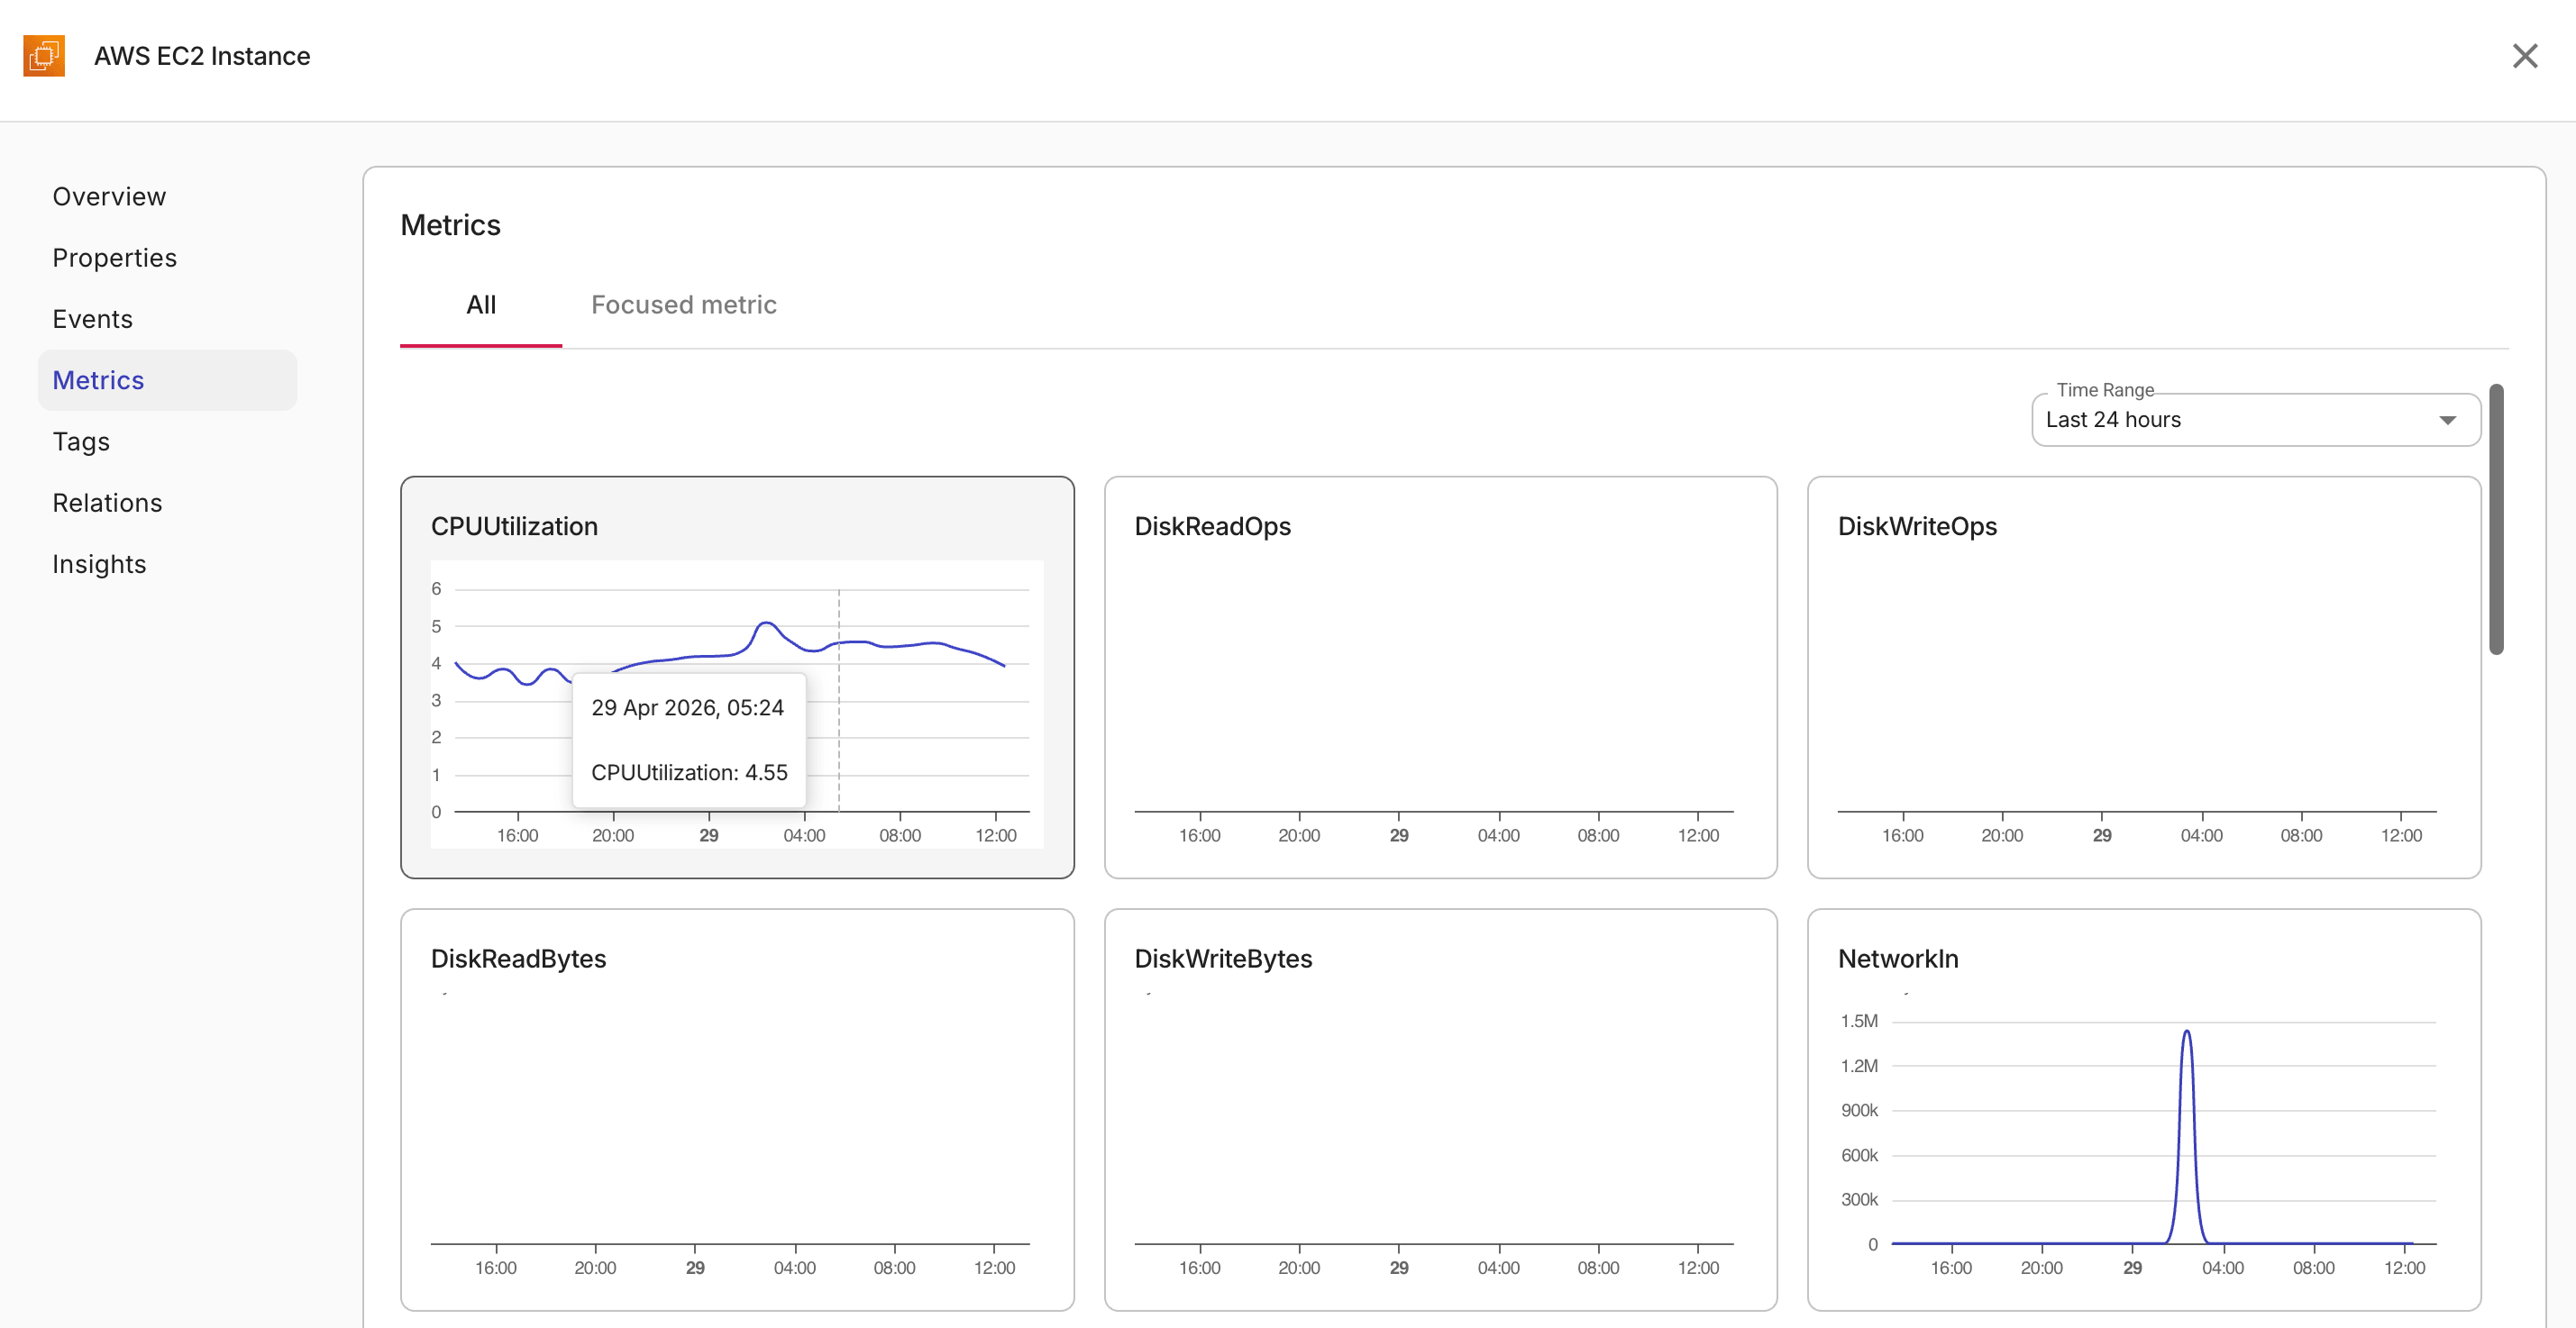Click the '29 Apr 2026, 05:24' tooltip date
Image resolution: width=2576 pixels, height=1328 pixels.
point(687,707)
